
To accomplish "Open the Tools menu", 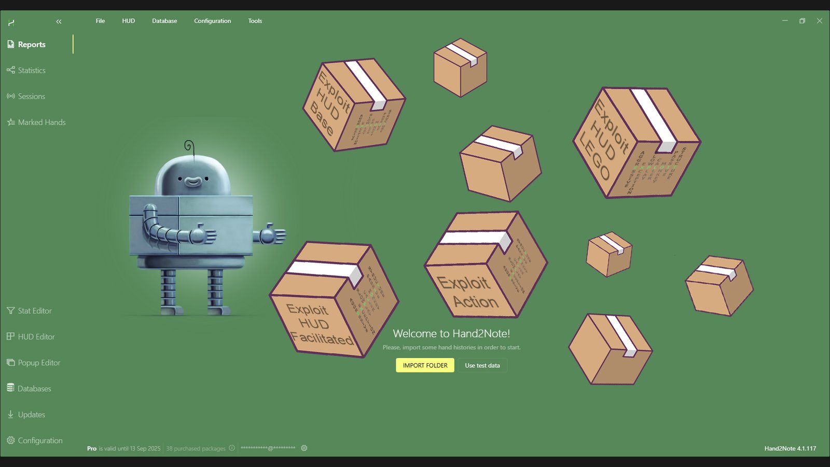I will pyautogui.click(x=255, y=21).
